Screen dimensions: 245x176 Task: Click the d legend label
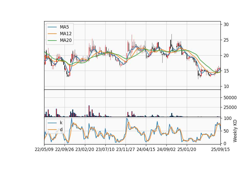point(61,130)
